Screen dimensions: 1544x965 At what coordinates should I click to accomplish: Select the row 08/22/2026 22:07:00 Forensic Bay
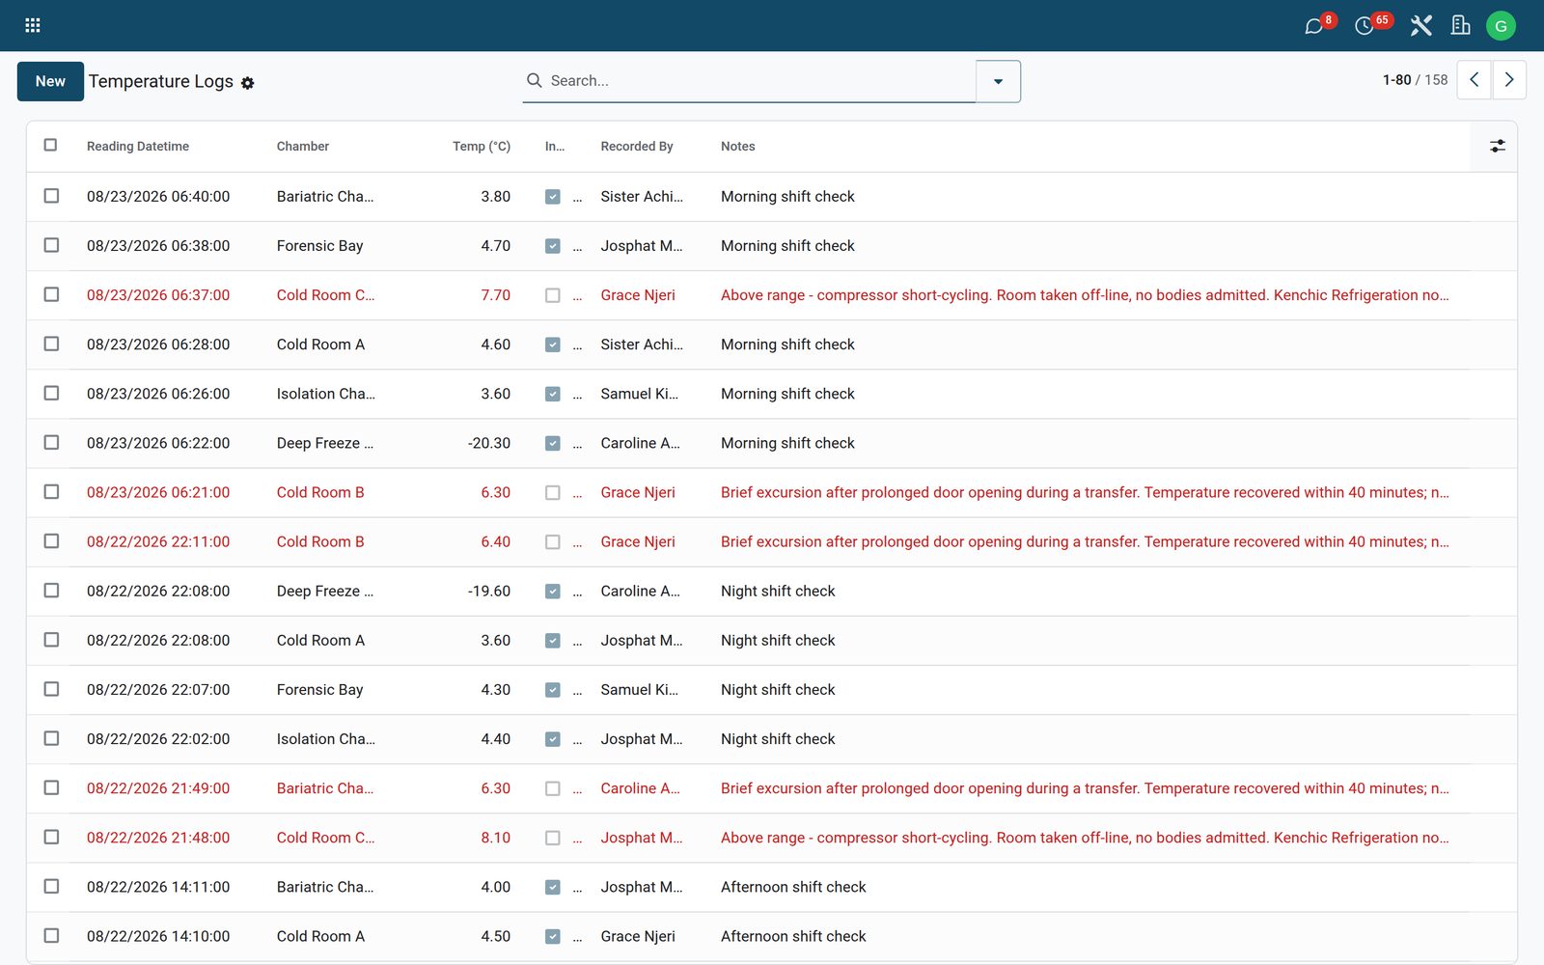point(51,689)
